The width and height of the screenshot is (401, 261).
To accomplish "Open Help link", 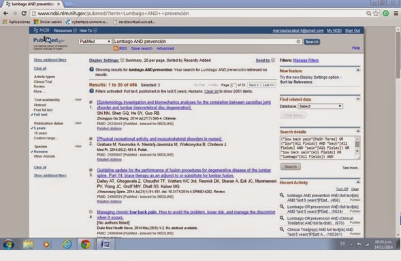I will pos(356,48).
